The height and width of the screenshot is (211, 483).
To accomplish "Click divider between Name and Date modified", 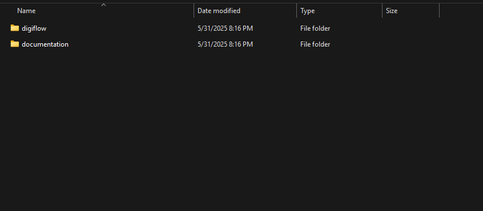I will [x=194, y=11].
